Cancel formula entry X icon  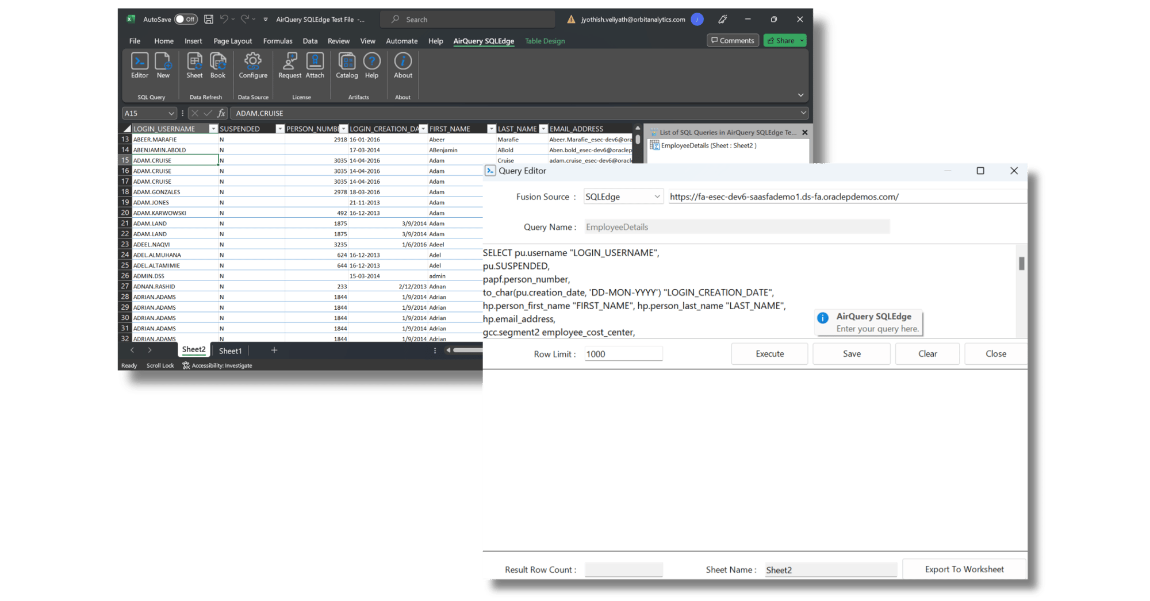tap(194, 113)
